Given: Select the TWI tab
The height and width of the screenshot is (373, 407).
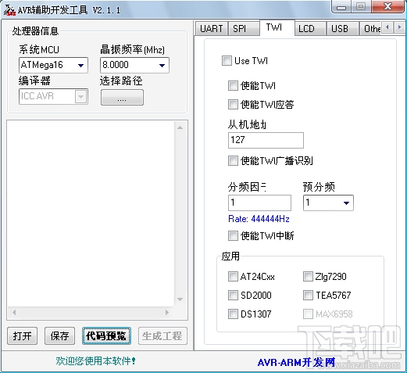Looking at the screenshot, I should click(x=277, y=27).
